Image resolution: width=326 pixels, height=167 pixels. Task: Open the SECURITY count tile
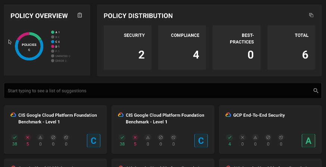[128, 47]
